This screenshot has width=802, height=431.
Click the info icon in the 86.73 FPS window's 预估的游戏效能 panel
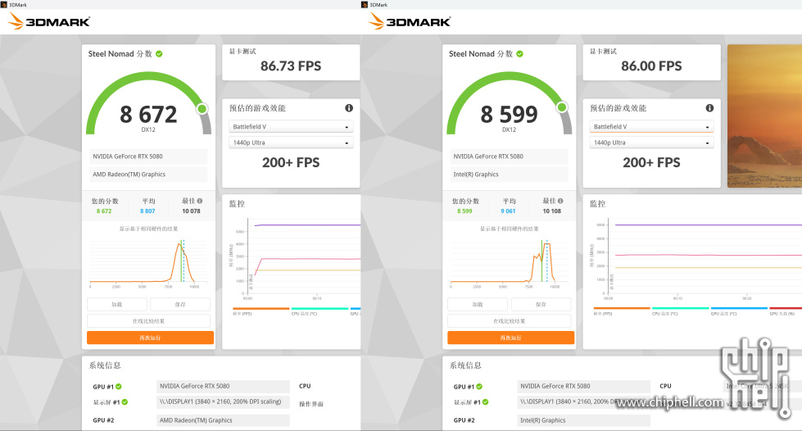[349, 108]
